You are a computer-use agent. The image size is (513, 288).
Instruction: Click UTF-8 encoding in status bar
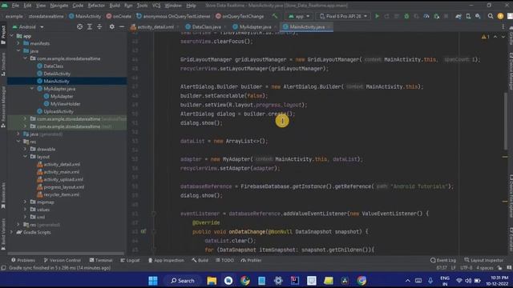tap(466, 268)
